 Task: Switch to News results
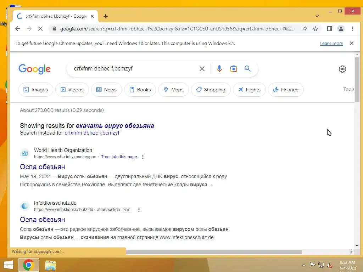[106, 90]
